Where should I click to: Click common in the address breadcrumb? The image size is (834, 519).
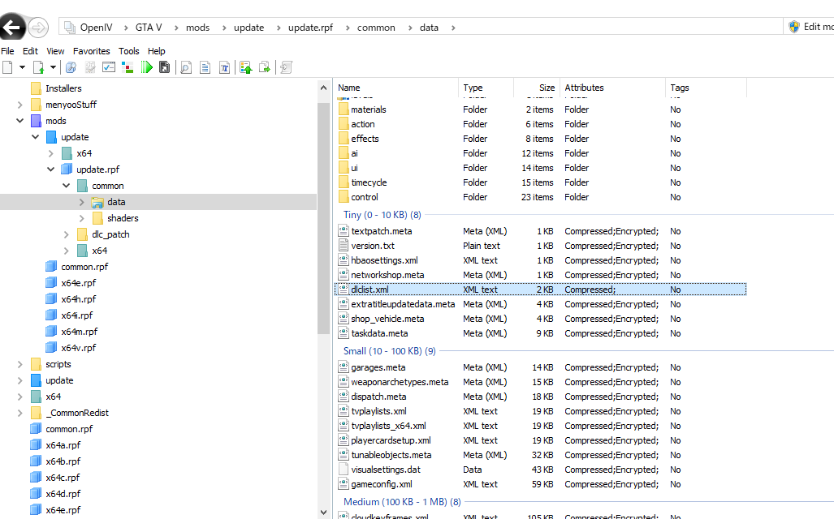pos(376,28)
